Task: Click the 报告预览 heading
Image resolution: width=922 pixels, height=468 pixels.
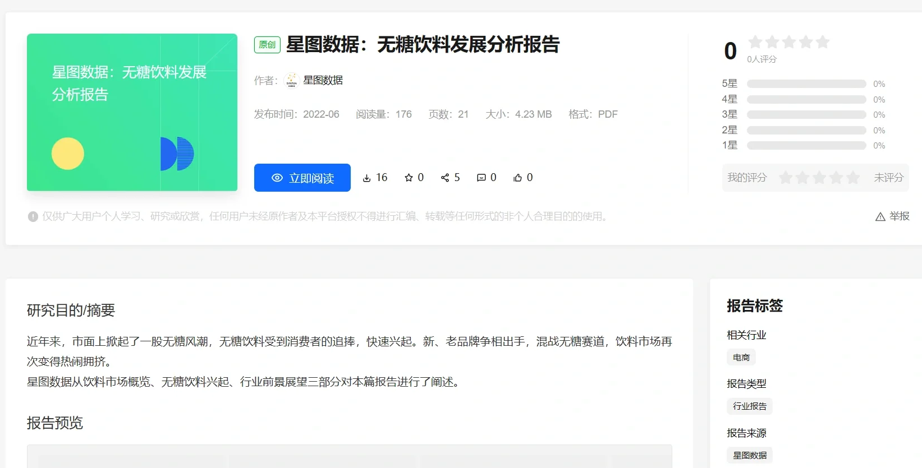Action: pyautogui.click(x=55, y=423)
